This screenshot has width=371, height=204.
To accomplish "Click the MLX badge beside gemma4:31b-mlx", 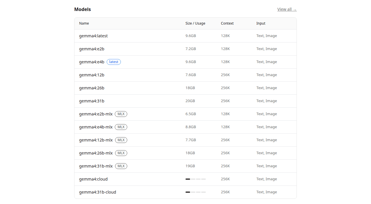I will tap(121, 166).
